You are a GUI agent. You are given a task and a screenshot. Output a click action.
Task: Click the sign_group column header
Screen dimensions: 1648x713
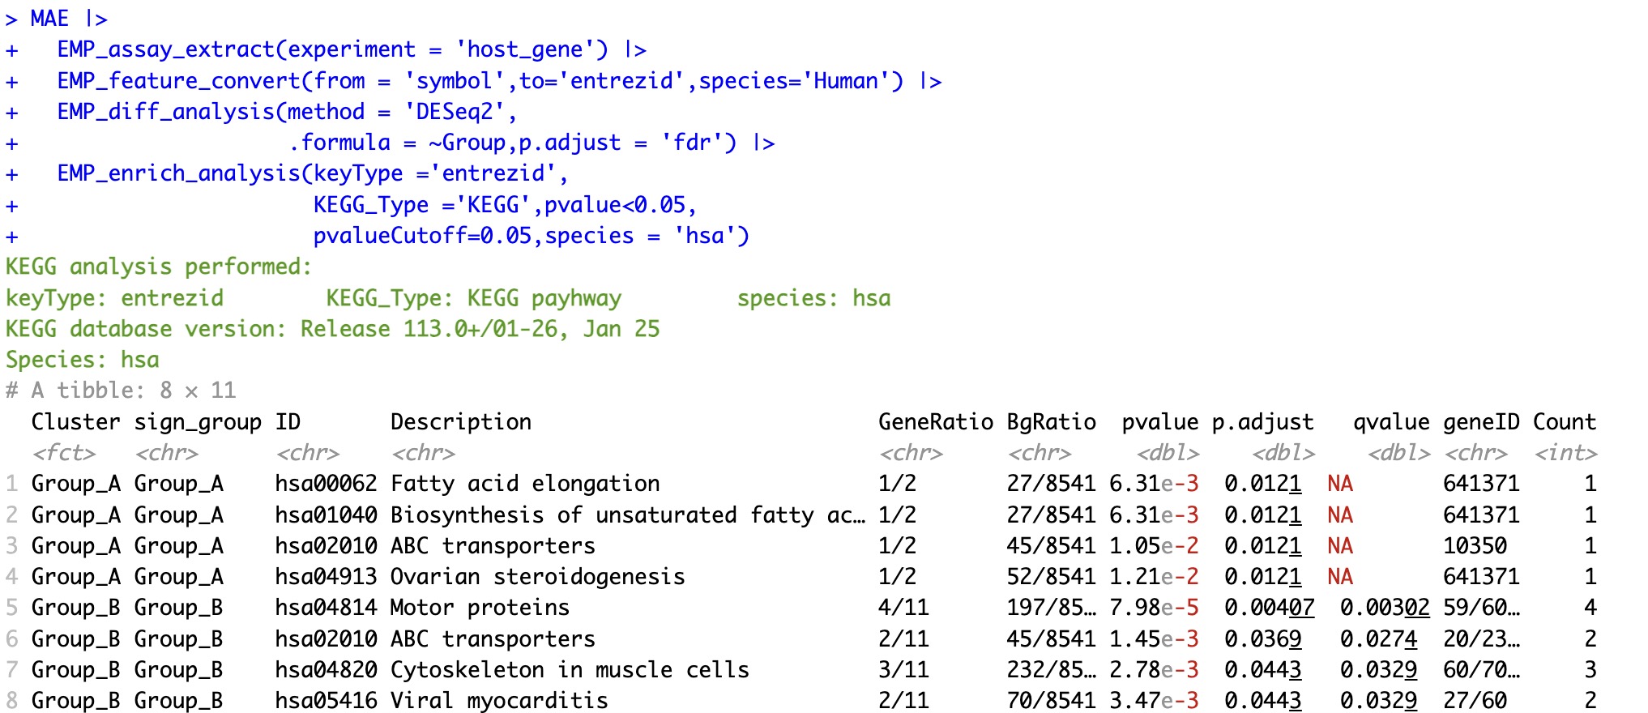[198, 422]
